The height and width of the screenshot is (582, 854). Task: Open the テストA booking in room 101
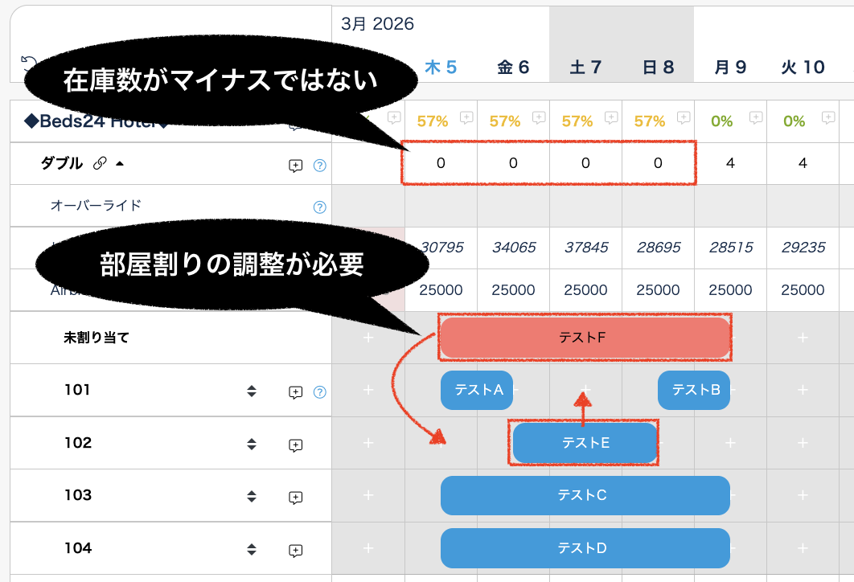(x=477, y=391)
